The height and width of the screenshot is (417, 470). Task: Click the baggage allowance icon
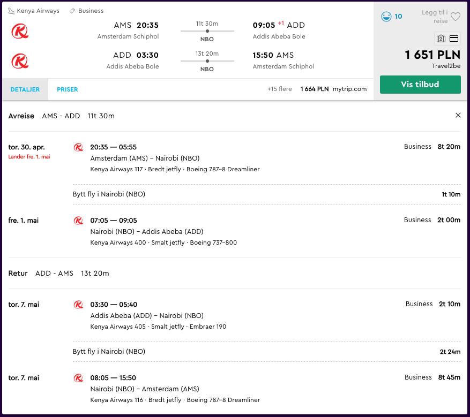[x=441, y=39]
